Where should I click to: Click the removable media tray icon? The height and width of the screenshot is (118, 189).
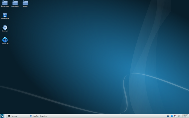click(168, 116)
